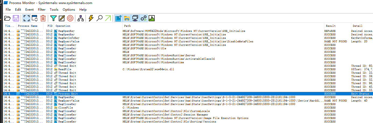Click the Operation column header
The image size is (373, 123).
click(88, 26)
